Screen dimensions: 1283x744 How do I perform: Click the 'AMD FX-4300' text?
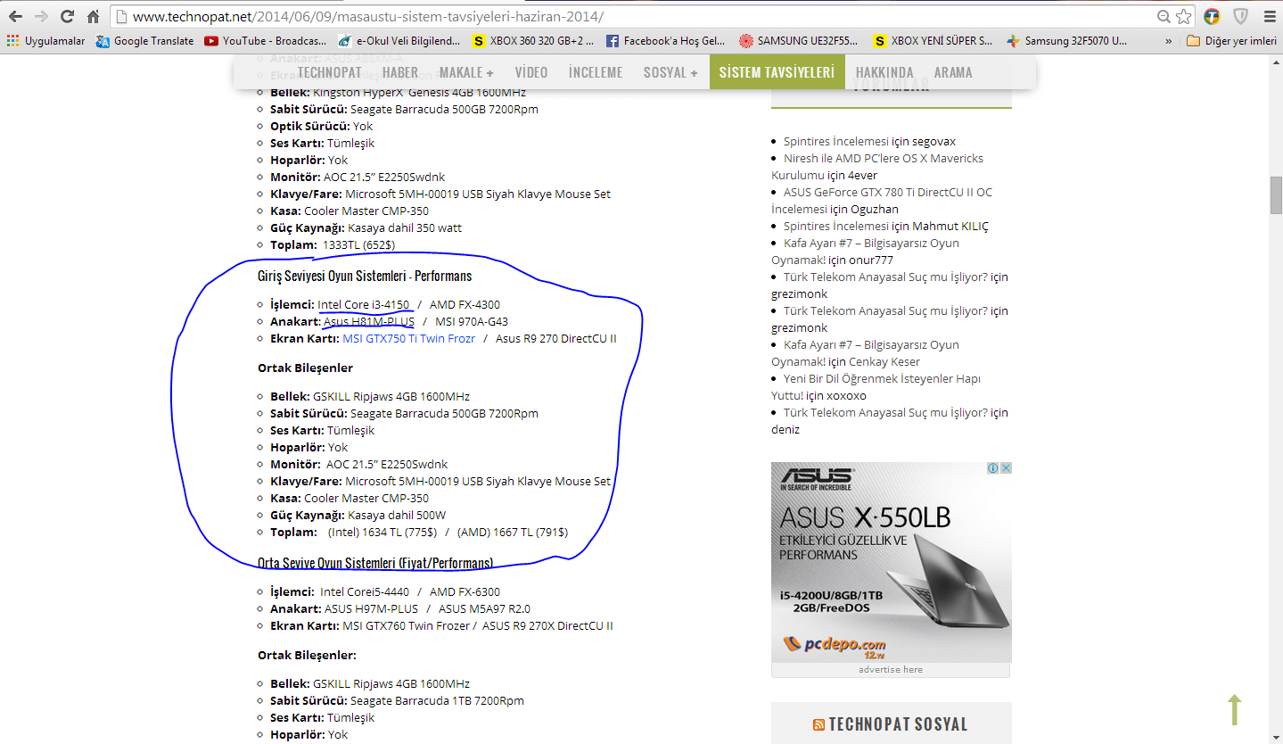coord(465,305)
